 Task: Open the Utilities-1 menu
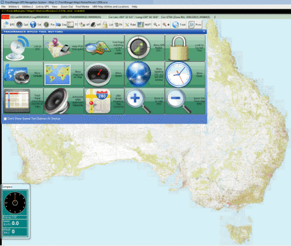14,7
